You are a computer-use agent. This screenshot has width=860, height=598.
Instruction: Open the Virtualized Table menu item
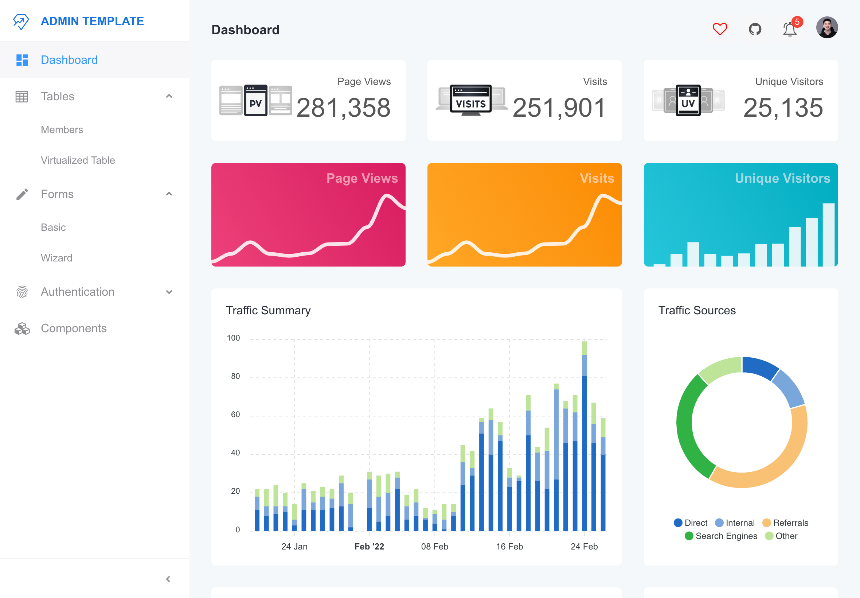pyautogui.click(x=78, y=160)
